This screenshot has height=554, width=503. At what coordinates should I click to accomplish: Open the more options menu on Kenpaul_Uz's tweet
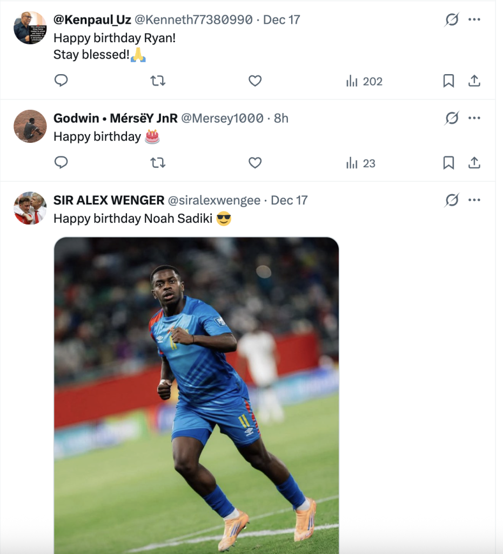coord(474,19)
